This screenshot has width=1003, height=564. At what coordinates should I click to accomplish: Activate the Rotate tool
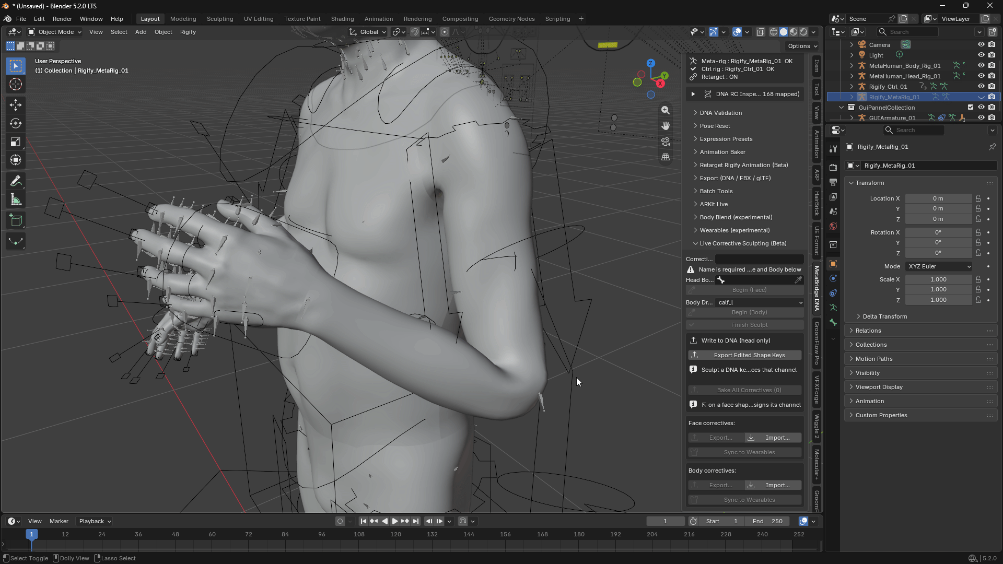(x=16, y=124)
